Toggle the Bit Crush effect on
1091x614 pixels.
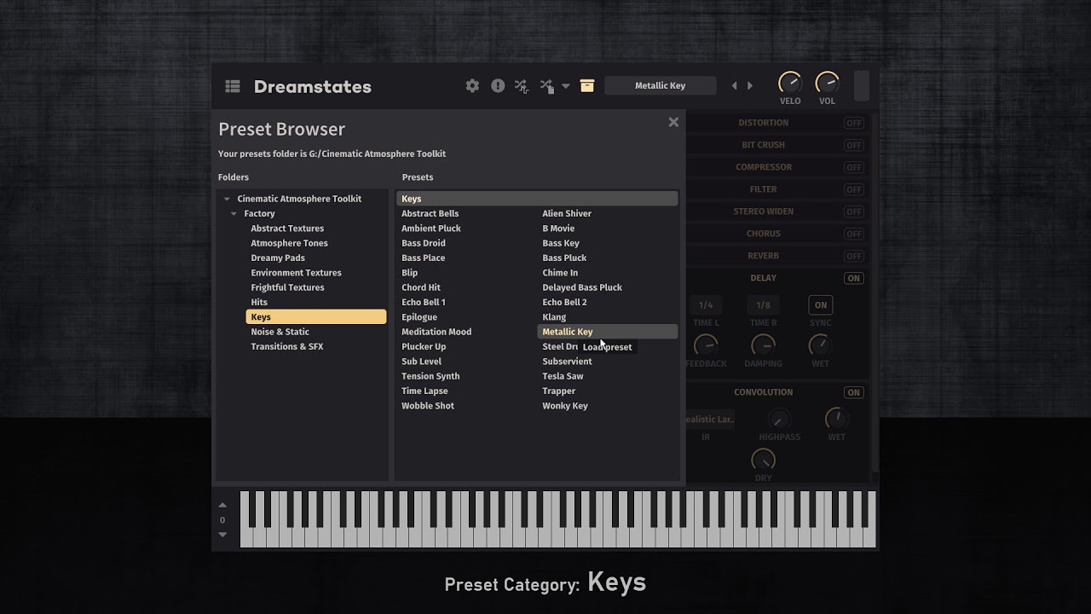click(853, 145)
